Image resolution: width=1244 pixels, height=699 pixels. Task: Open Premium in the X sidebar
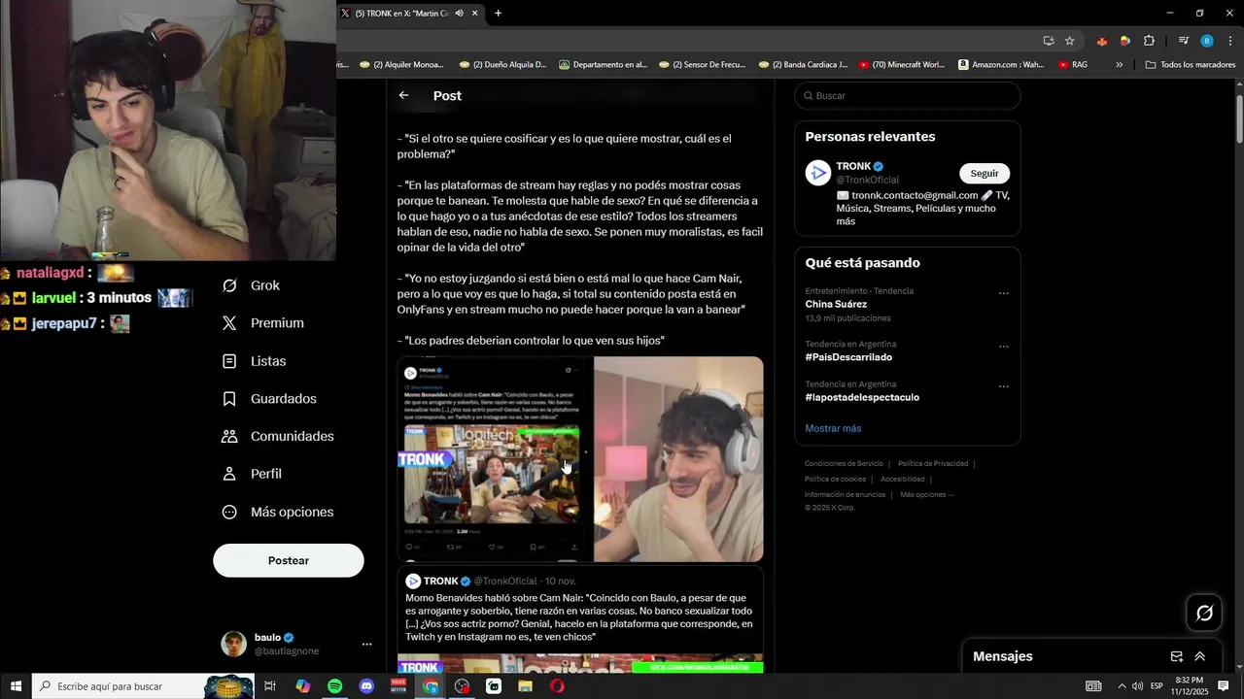pos(262,323)
